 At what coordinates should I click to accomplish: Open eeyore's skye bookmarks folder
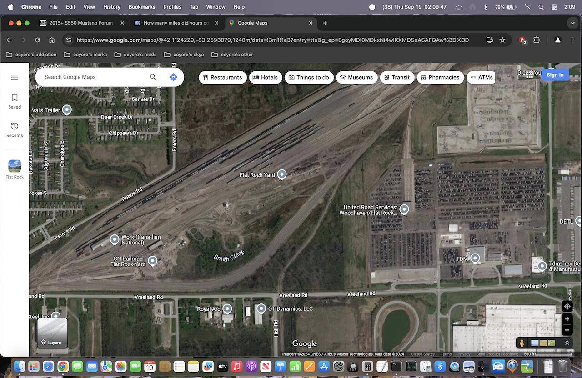[184, 55]
